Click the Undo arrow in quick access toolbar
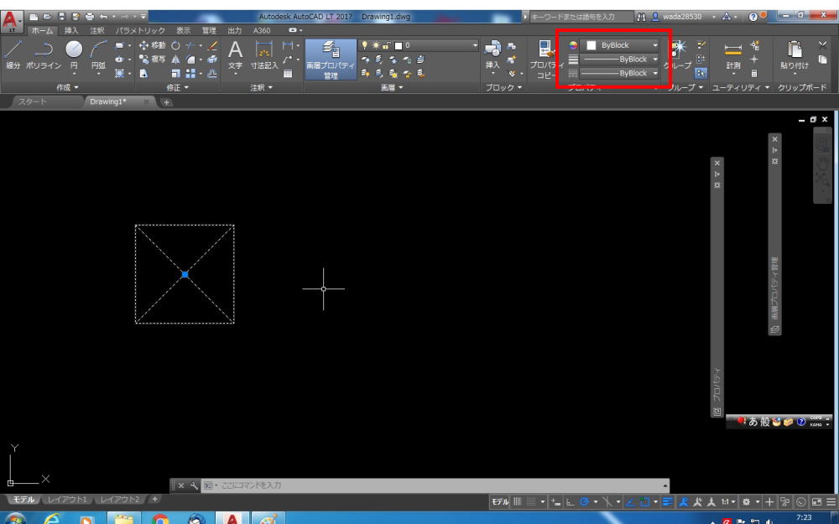The width and height of the screenshot is (839, 524). pyautogui.click(x=103, y=17)
